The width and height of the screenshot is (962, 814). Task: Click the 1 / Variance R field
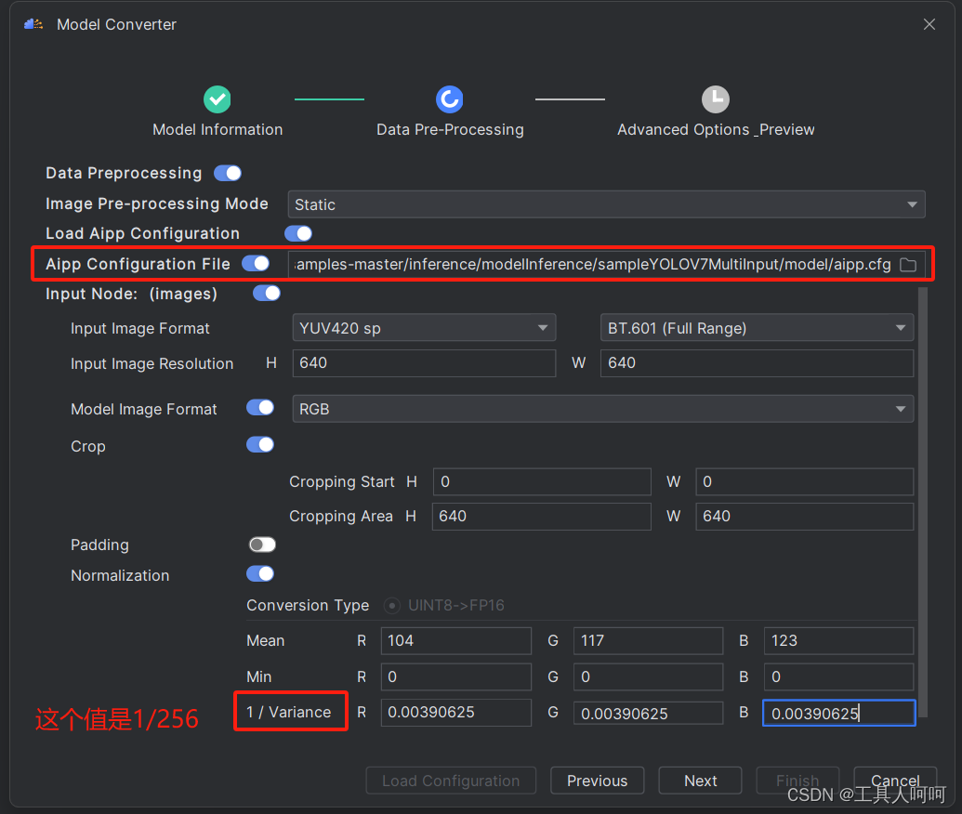pos(455,712)
